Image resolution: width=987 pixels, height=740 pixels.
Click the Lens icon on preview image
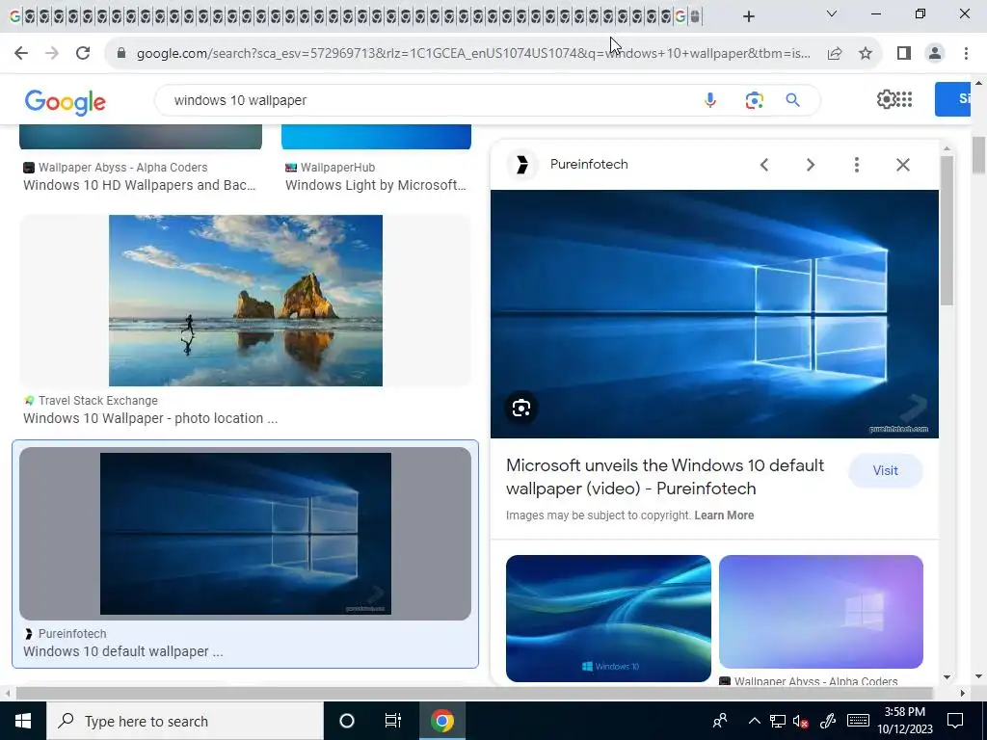coord(521,409)
